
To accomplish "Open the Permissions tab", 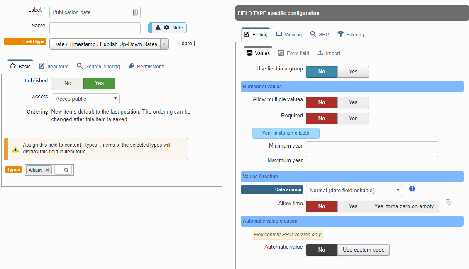I will point(146,67).
